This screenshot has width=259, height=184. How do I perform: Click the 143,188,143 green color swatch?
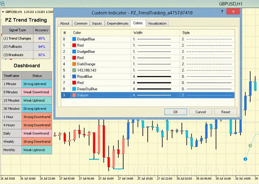pos(74,70)
